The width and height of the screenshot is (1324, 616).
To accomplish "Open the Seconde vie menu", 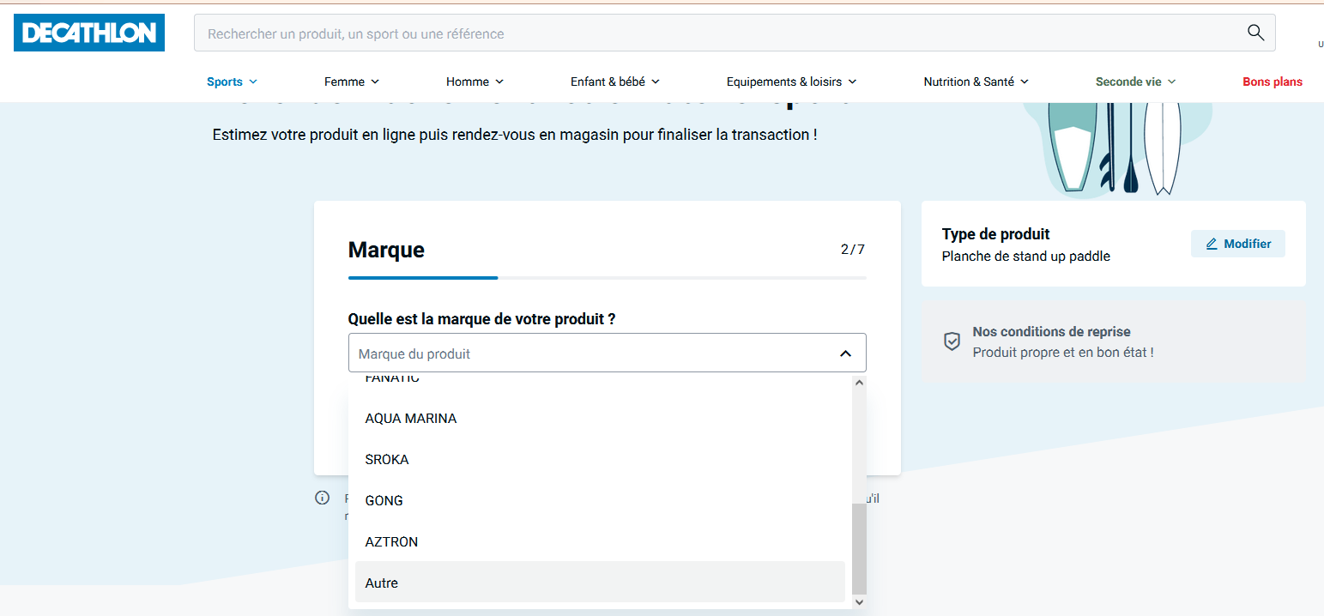I will point(1135,82).
